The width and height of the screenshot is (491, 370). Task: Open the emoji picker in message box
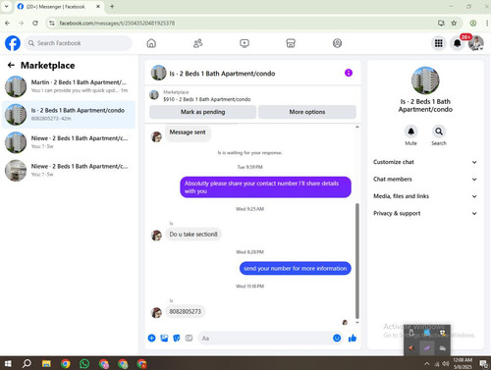(337, 338)
